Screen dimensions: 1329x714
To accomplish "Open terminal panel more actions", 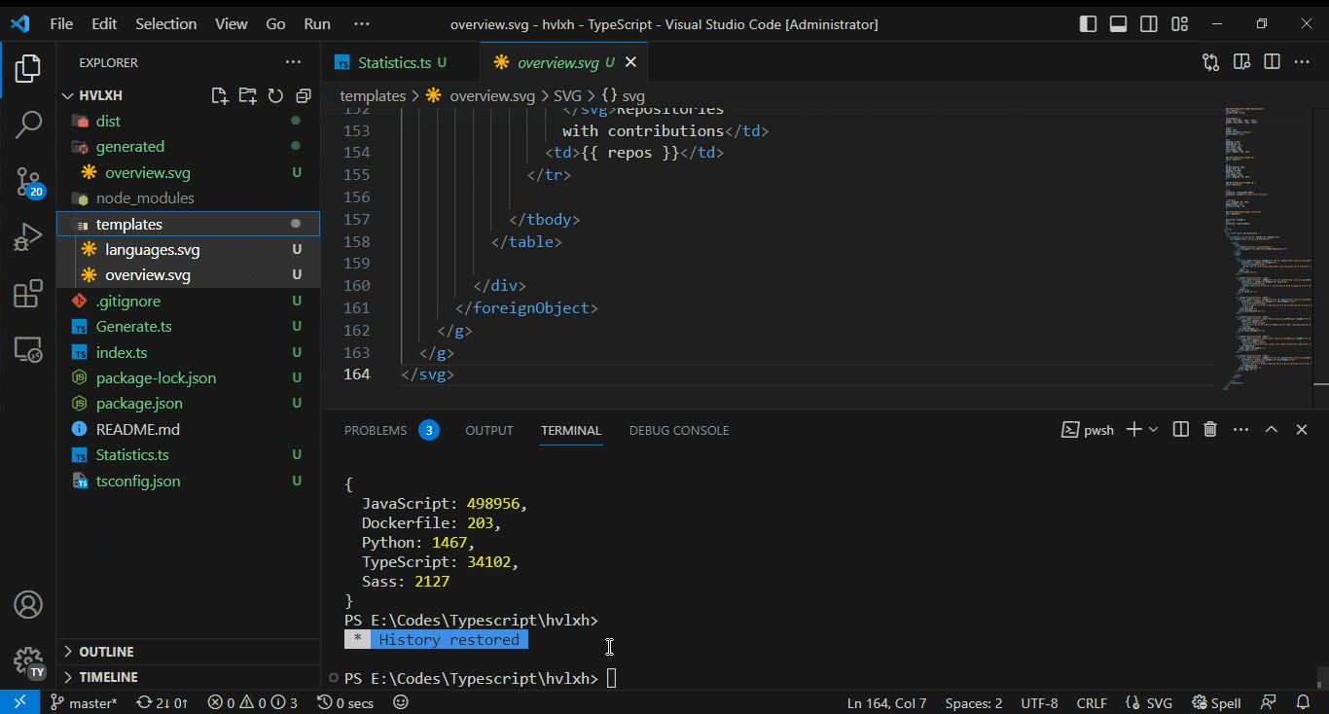I will click(1240, 429).
